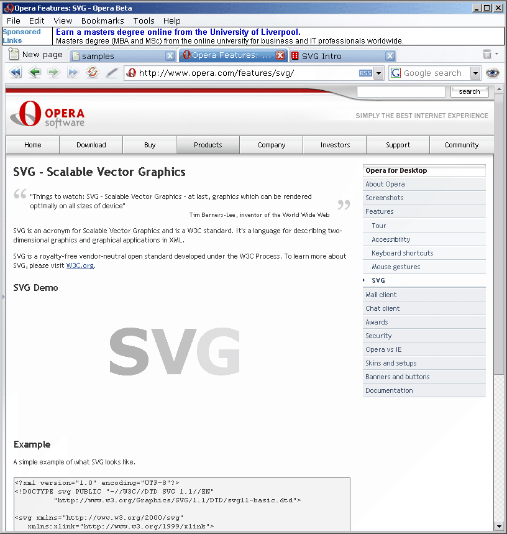The image size is (507, 534).
Task: Click the Wand icon in the toolbar
Action: click(x=112, y=73)
